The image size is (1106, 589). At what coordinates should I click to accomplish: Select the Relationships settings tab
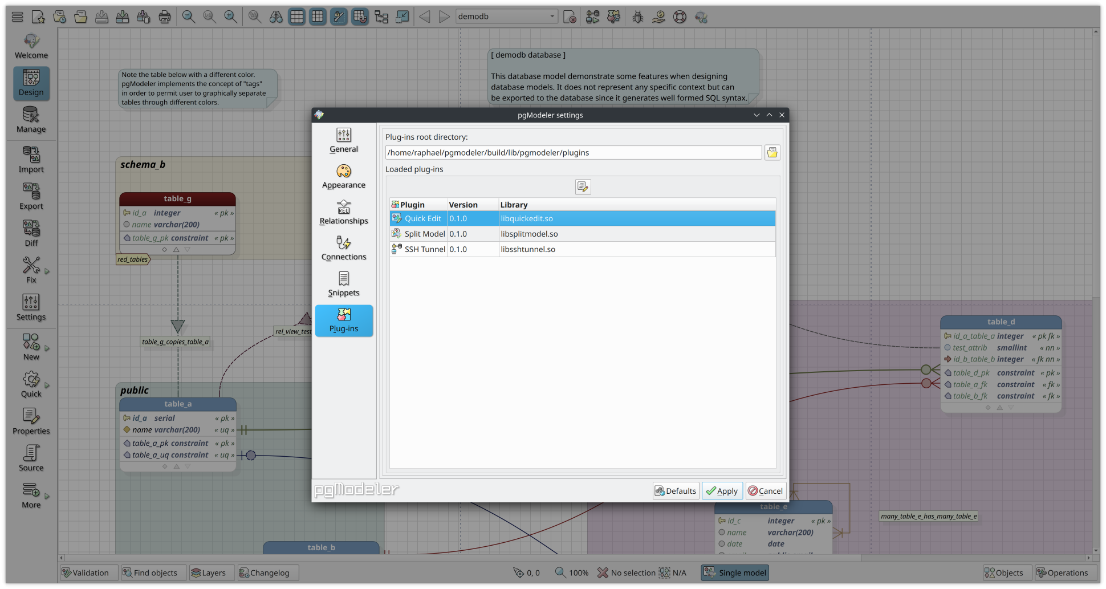(x=344, y=212)
